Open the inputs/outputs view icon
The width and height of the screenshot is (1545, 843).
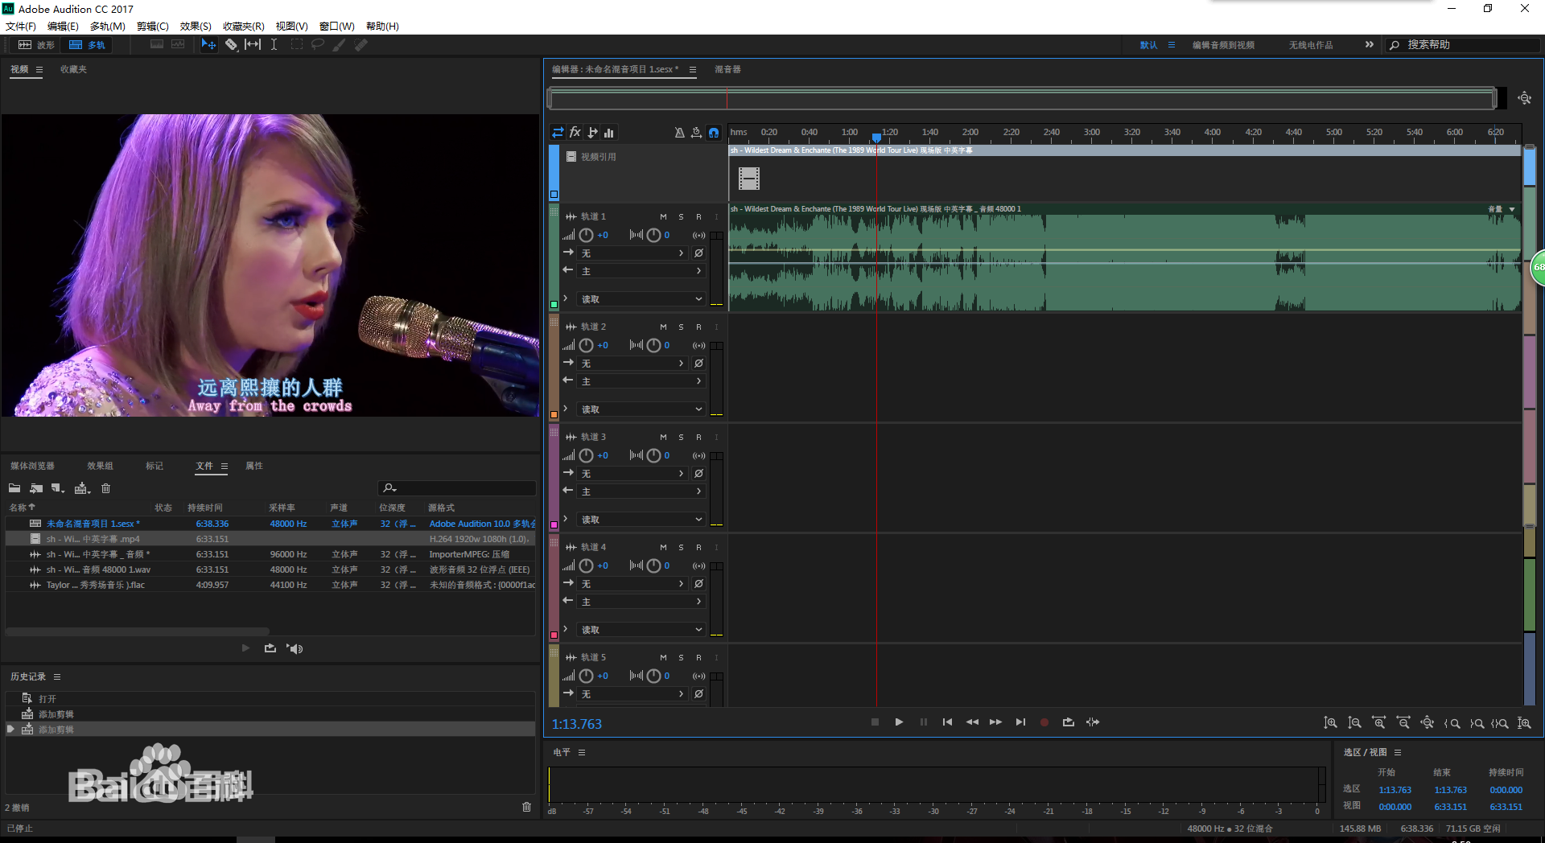coord(558,133)
